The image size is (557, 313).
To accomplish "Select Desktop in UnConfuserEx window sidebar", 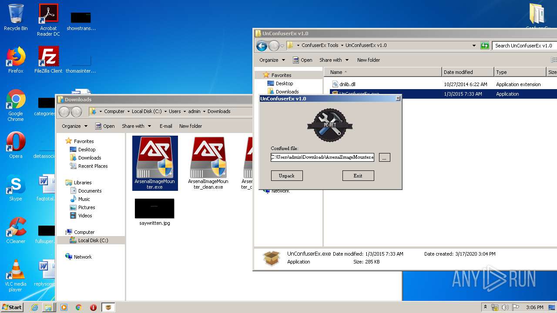I will point(284,83).
